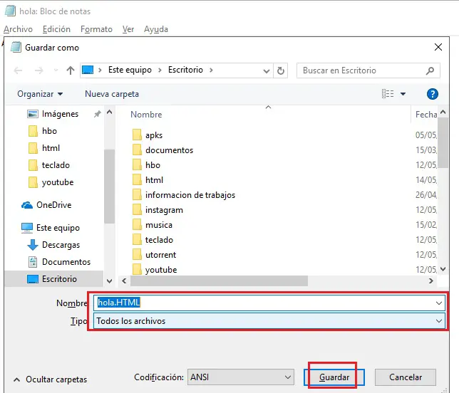Refresh the Escritorio folder view
The width and height of the screenshot is (459, 393).
coord(280,70)
